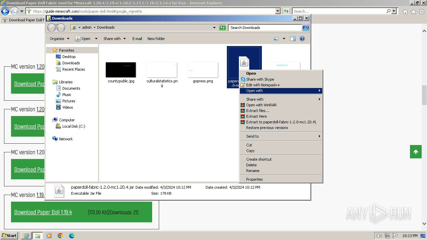Click 'admin' in the Explorer address path
This screenshot has height=240, width=427.
pyautogui.click(x=87, y=28)
